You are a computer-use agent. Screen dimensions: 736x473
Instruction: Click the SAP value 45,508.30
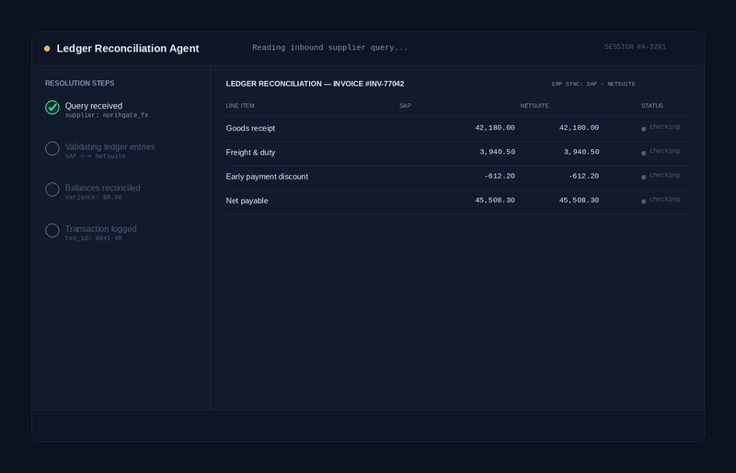coord(495,200)
